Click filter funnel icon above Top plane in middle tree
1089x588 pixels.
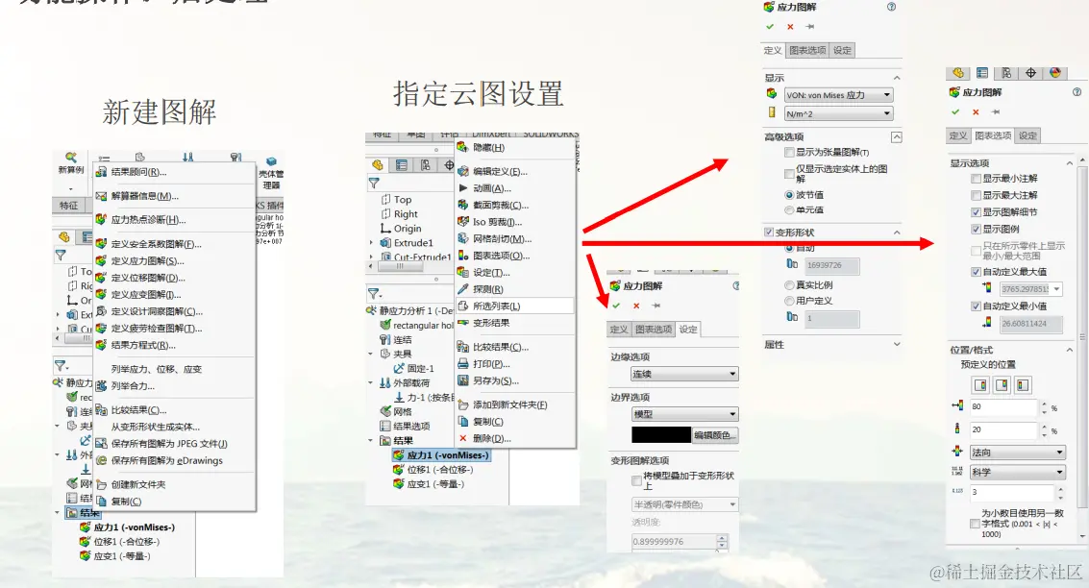(x=374, y=184)
